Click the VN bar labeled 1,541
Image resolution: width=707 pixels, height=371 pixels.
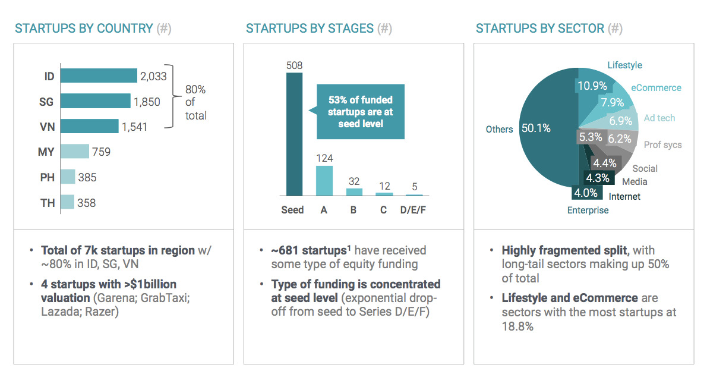[89, 127]
